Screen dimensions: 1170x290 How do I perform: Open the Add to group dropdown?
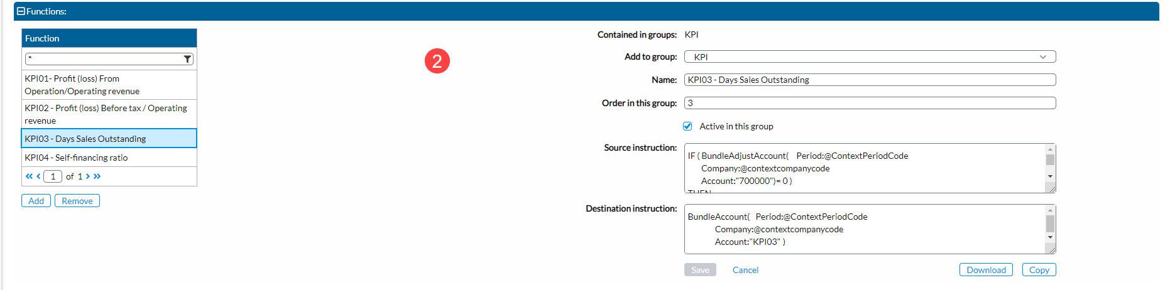tap(869, 57)
